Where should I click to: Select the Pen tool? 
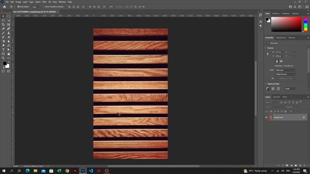tap(9, 45)
